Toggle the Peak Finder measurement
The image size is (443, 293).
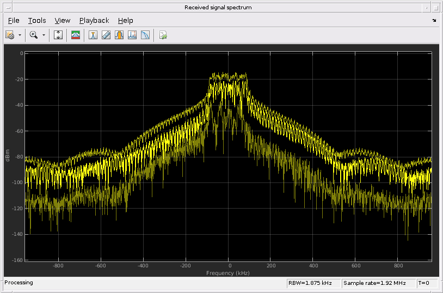click(94, 35)
